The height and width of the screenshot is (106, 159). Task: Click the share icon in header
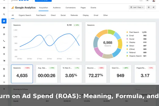[x=153, y=7]
